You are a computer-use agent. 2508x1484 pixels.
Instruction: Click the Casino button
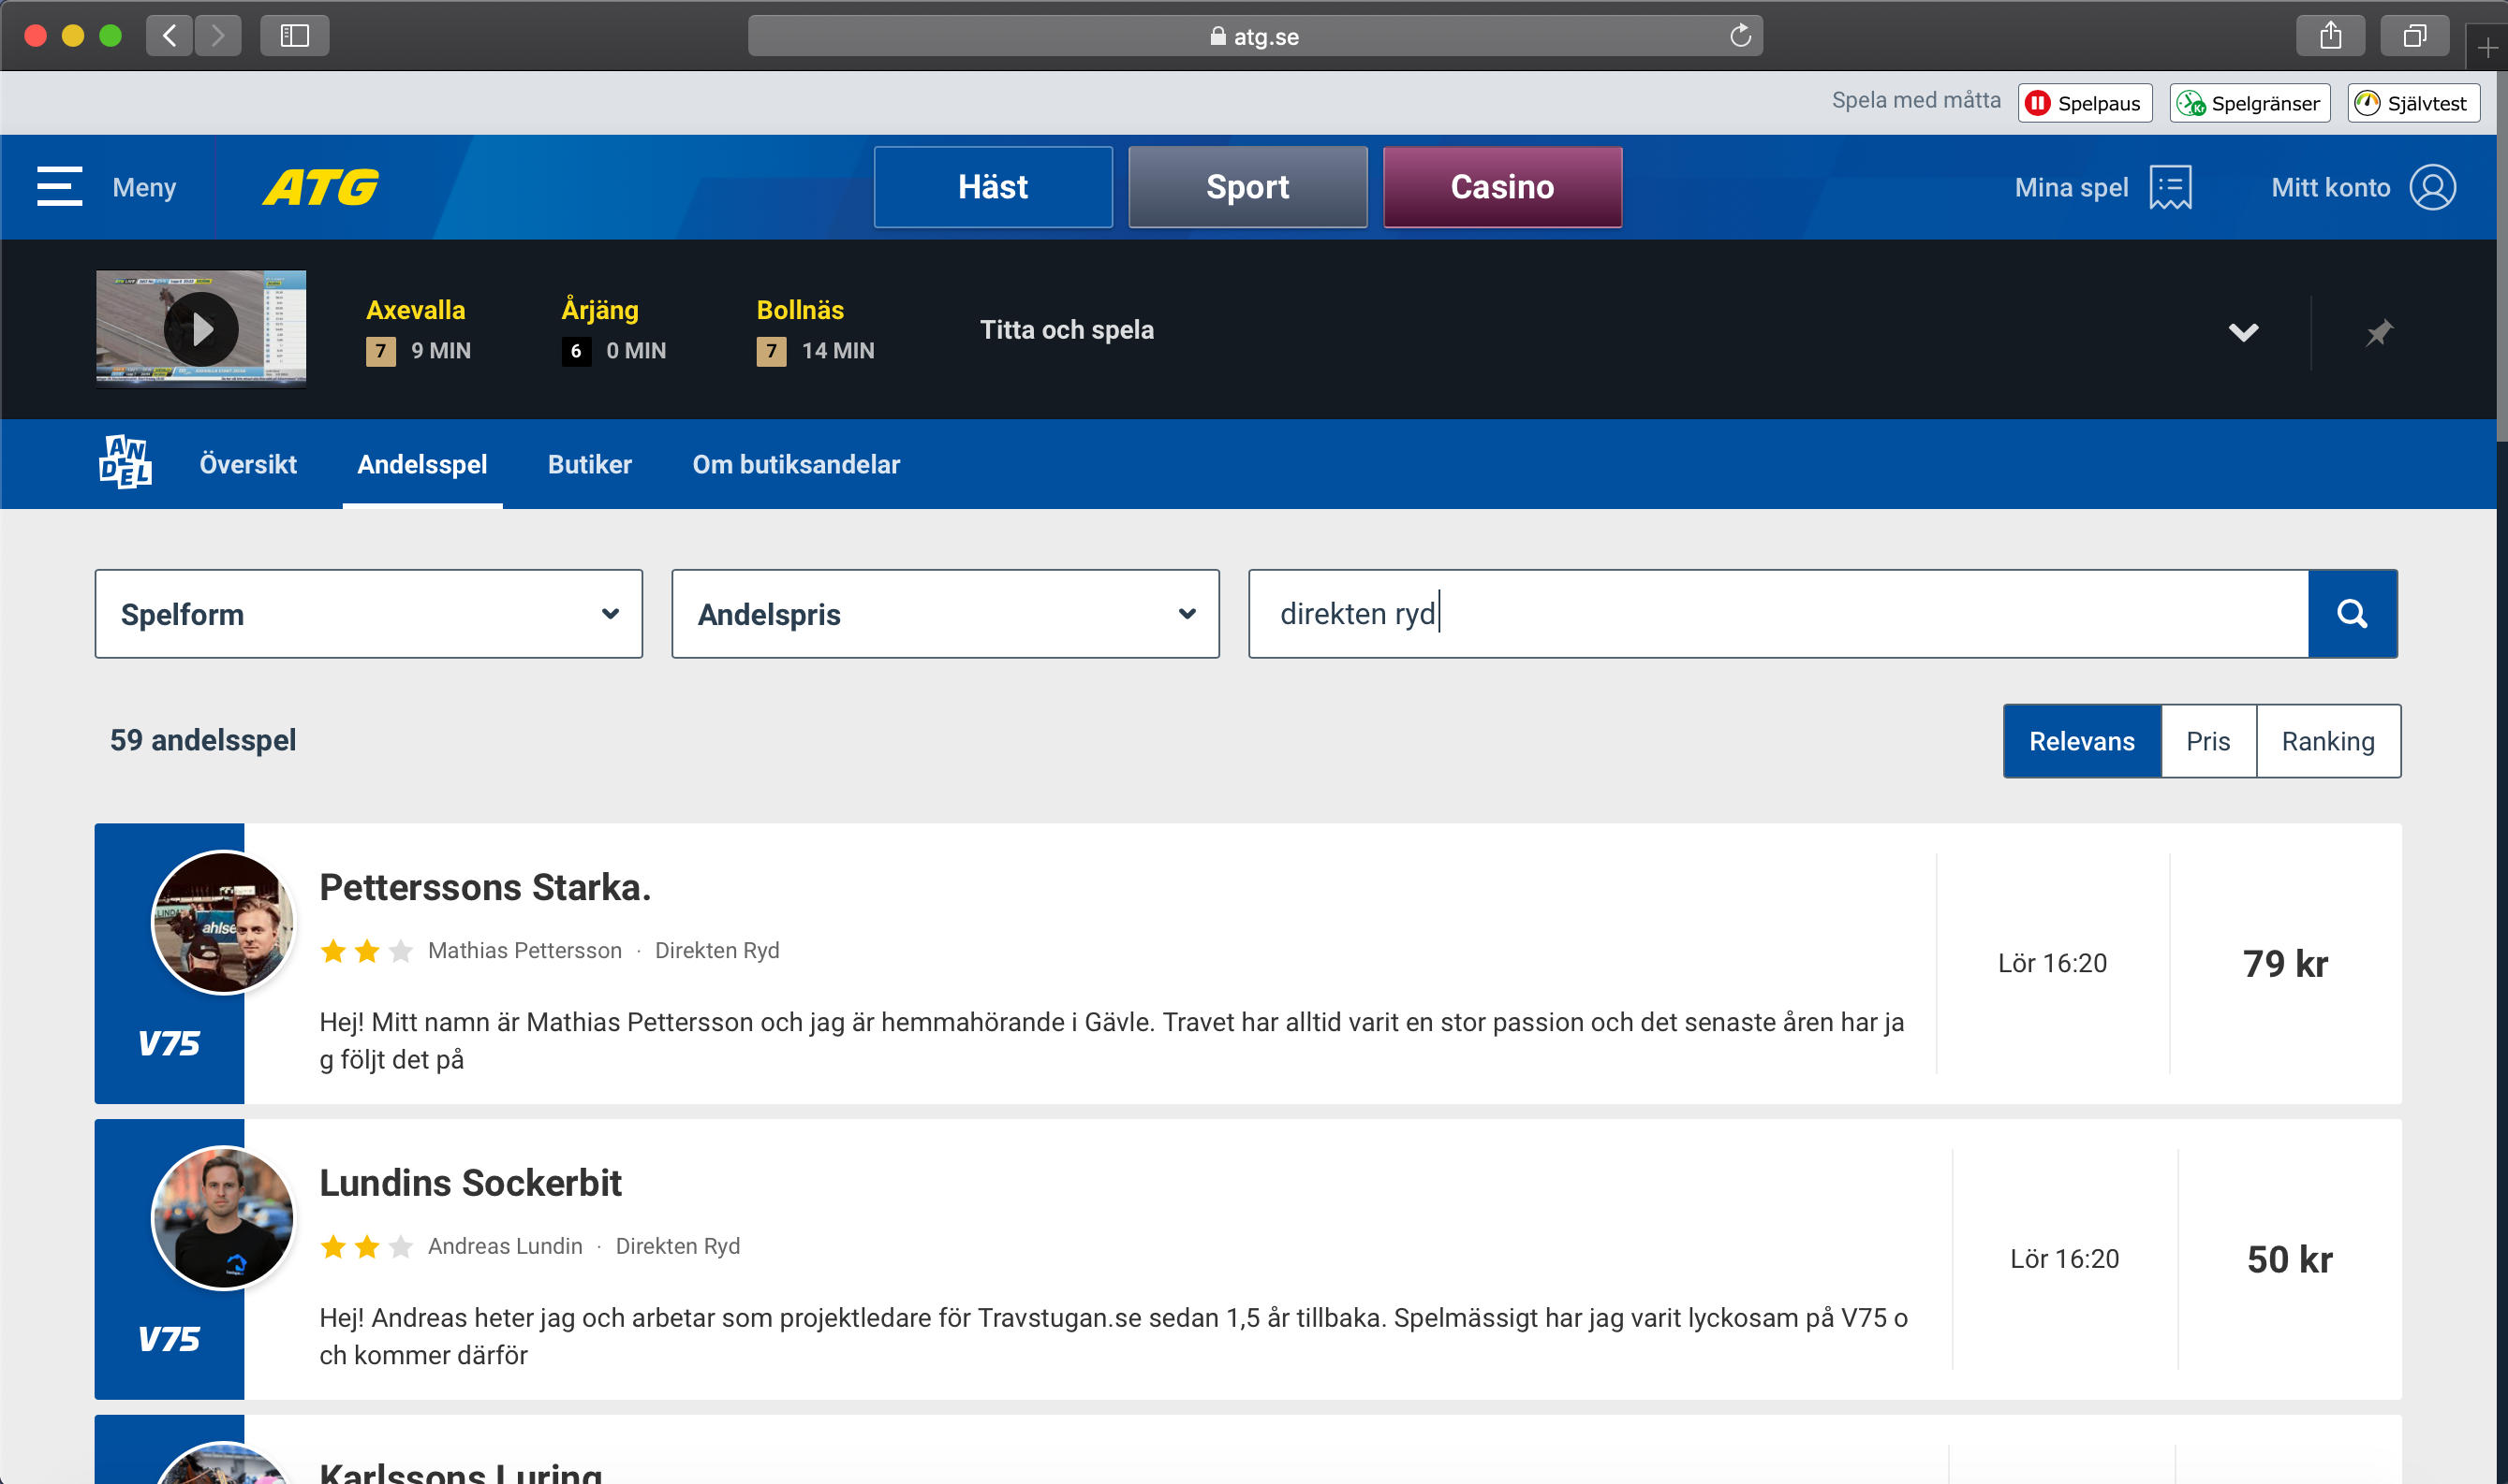point(1501,187)
